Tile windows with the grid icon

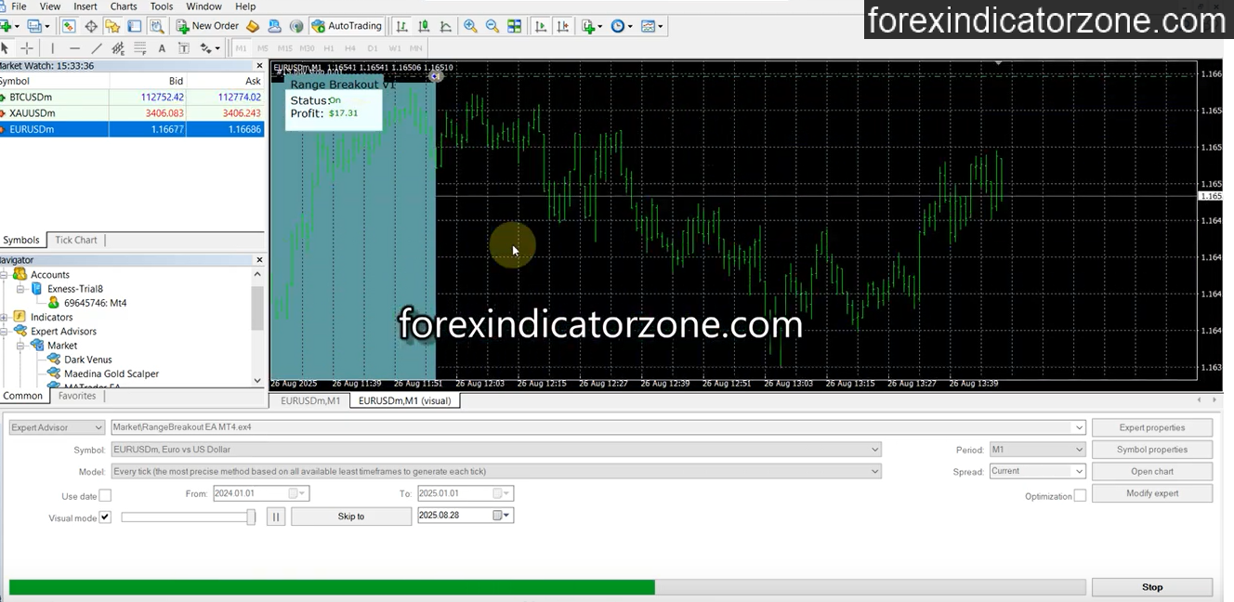pyautogui.click(x=515, y=26)
